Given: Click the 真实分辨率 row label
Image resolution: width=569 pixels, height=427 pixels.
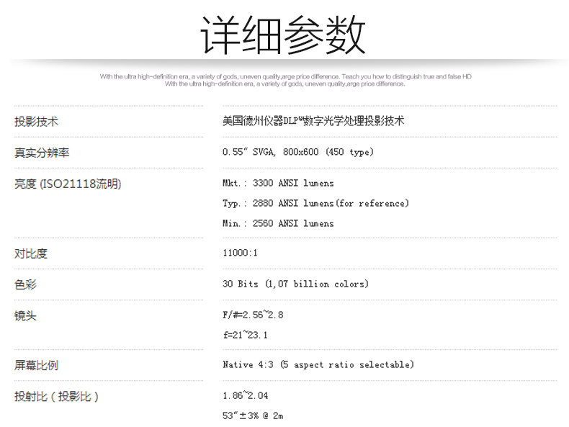Looking at the screenshot, I should [42, 153].
